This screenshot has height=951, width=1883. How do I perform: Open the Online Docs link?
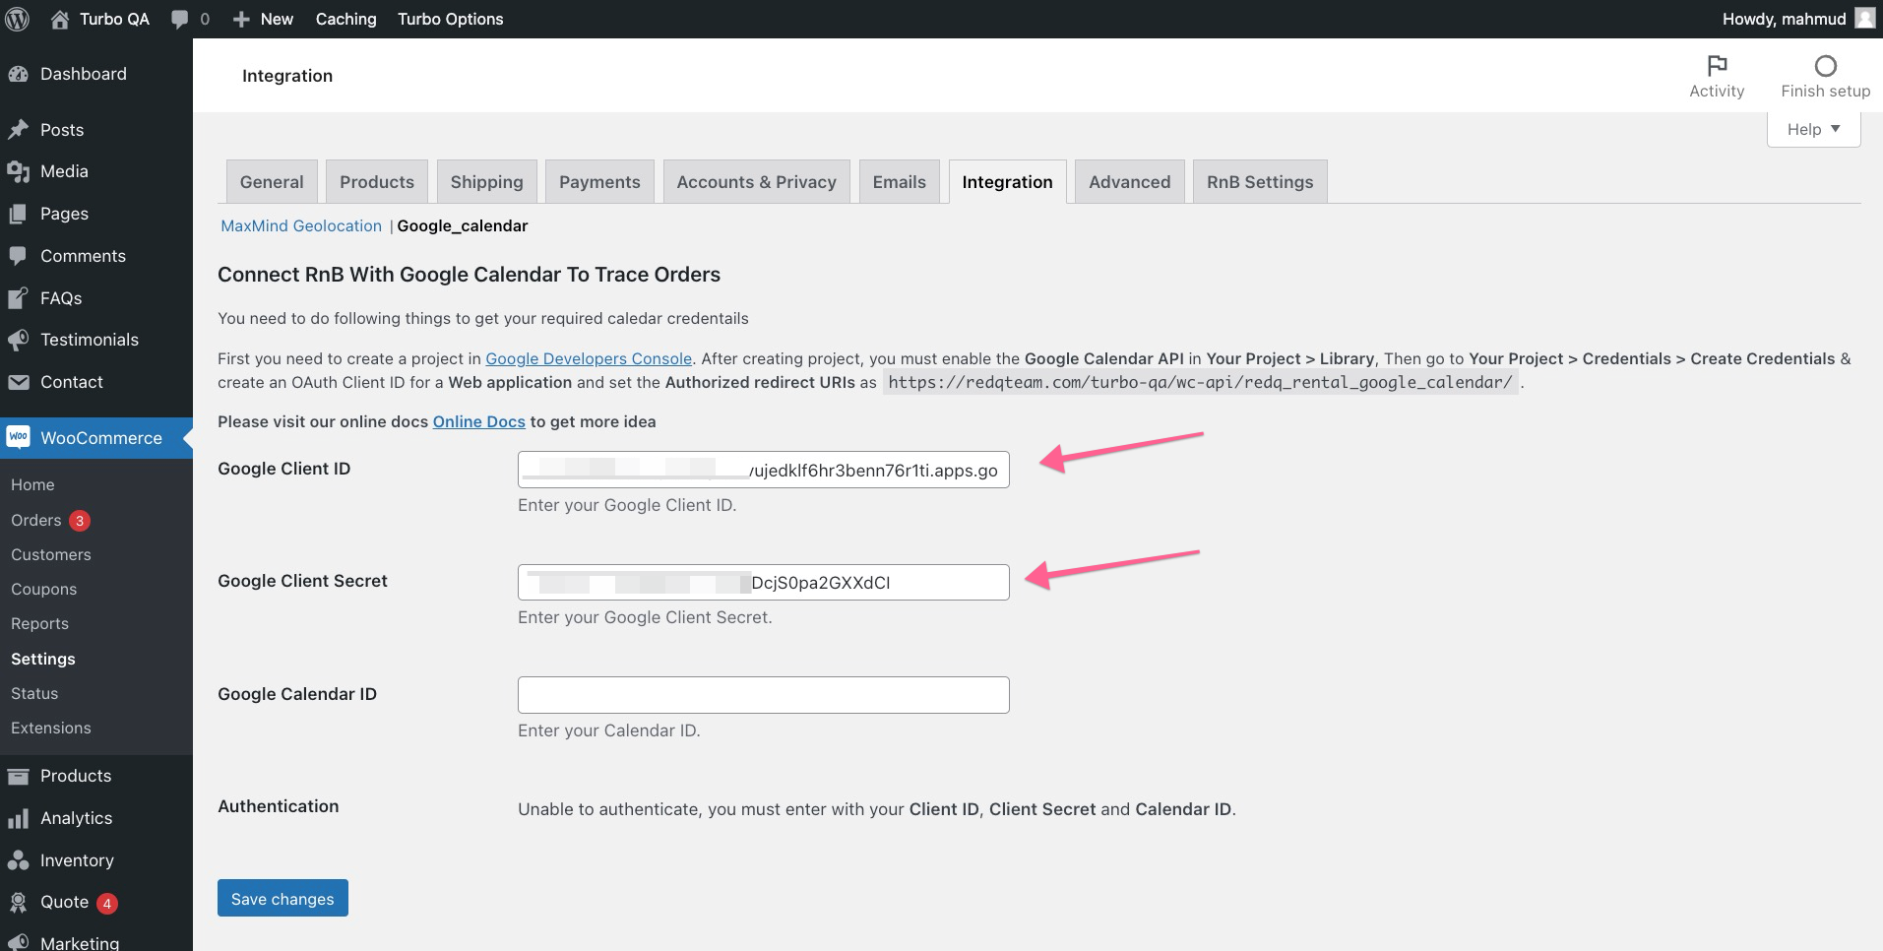[x=479, y=421]
